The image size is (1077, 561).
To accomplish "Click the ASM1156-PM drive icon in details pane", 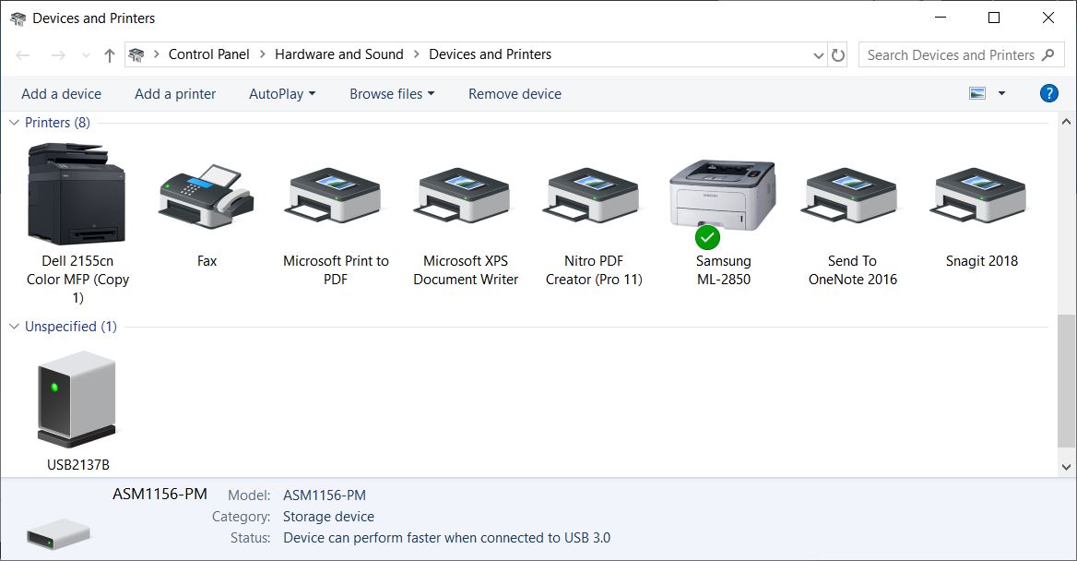I will point(58,533).
